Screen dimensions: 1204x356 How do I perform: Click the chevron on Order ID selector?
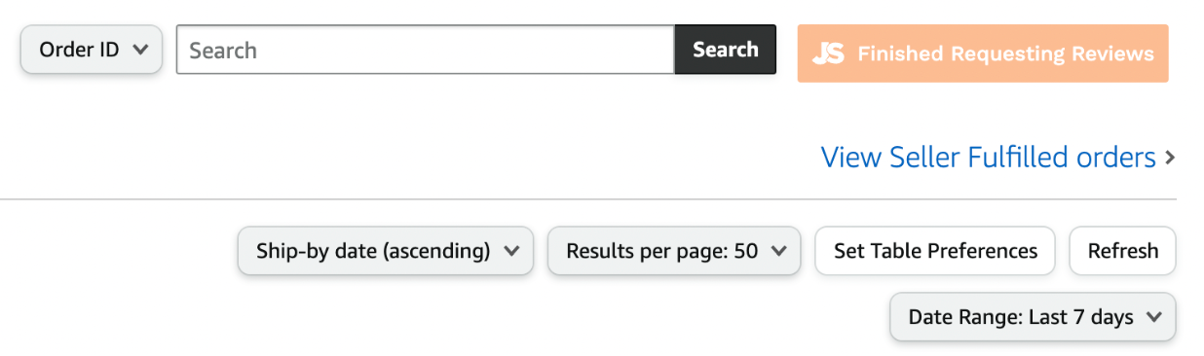(x=140, y=50)
